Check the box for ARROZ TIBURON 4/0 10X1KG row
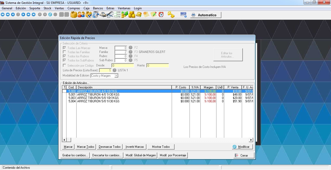The width and height of the screenshot is (331, 170). pyautogui.click(x=64, y=91)
